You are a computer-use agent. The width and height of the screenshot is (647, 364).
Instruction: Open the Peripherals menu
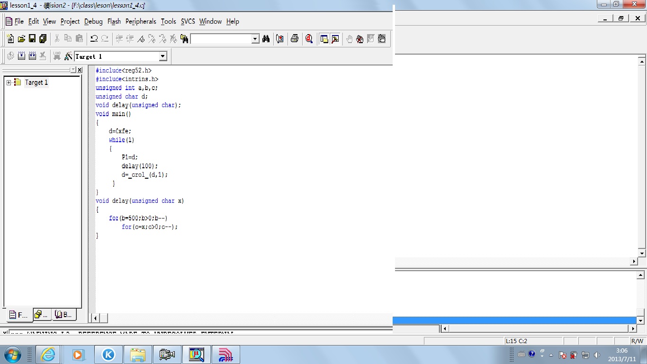click(x=141, y=21)
